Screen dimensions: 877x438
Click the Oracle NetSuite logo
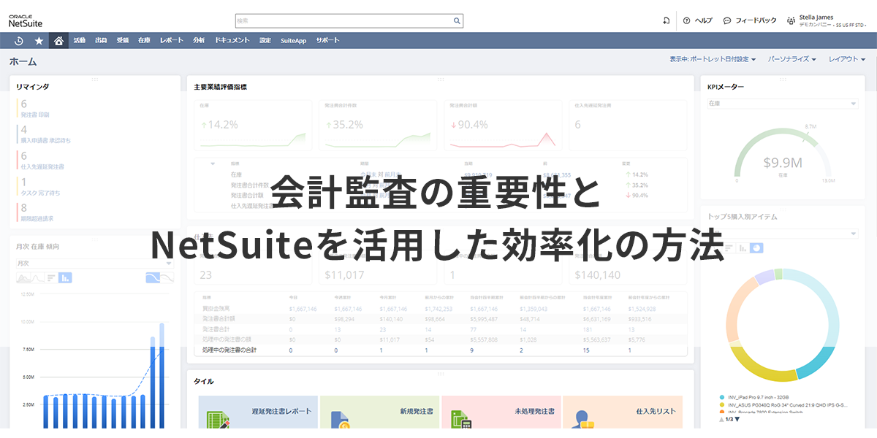click(25, 20)
